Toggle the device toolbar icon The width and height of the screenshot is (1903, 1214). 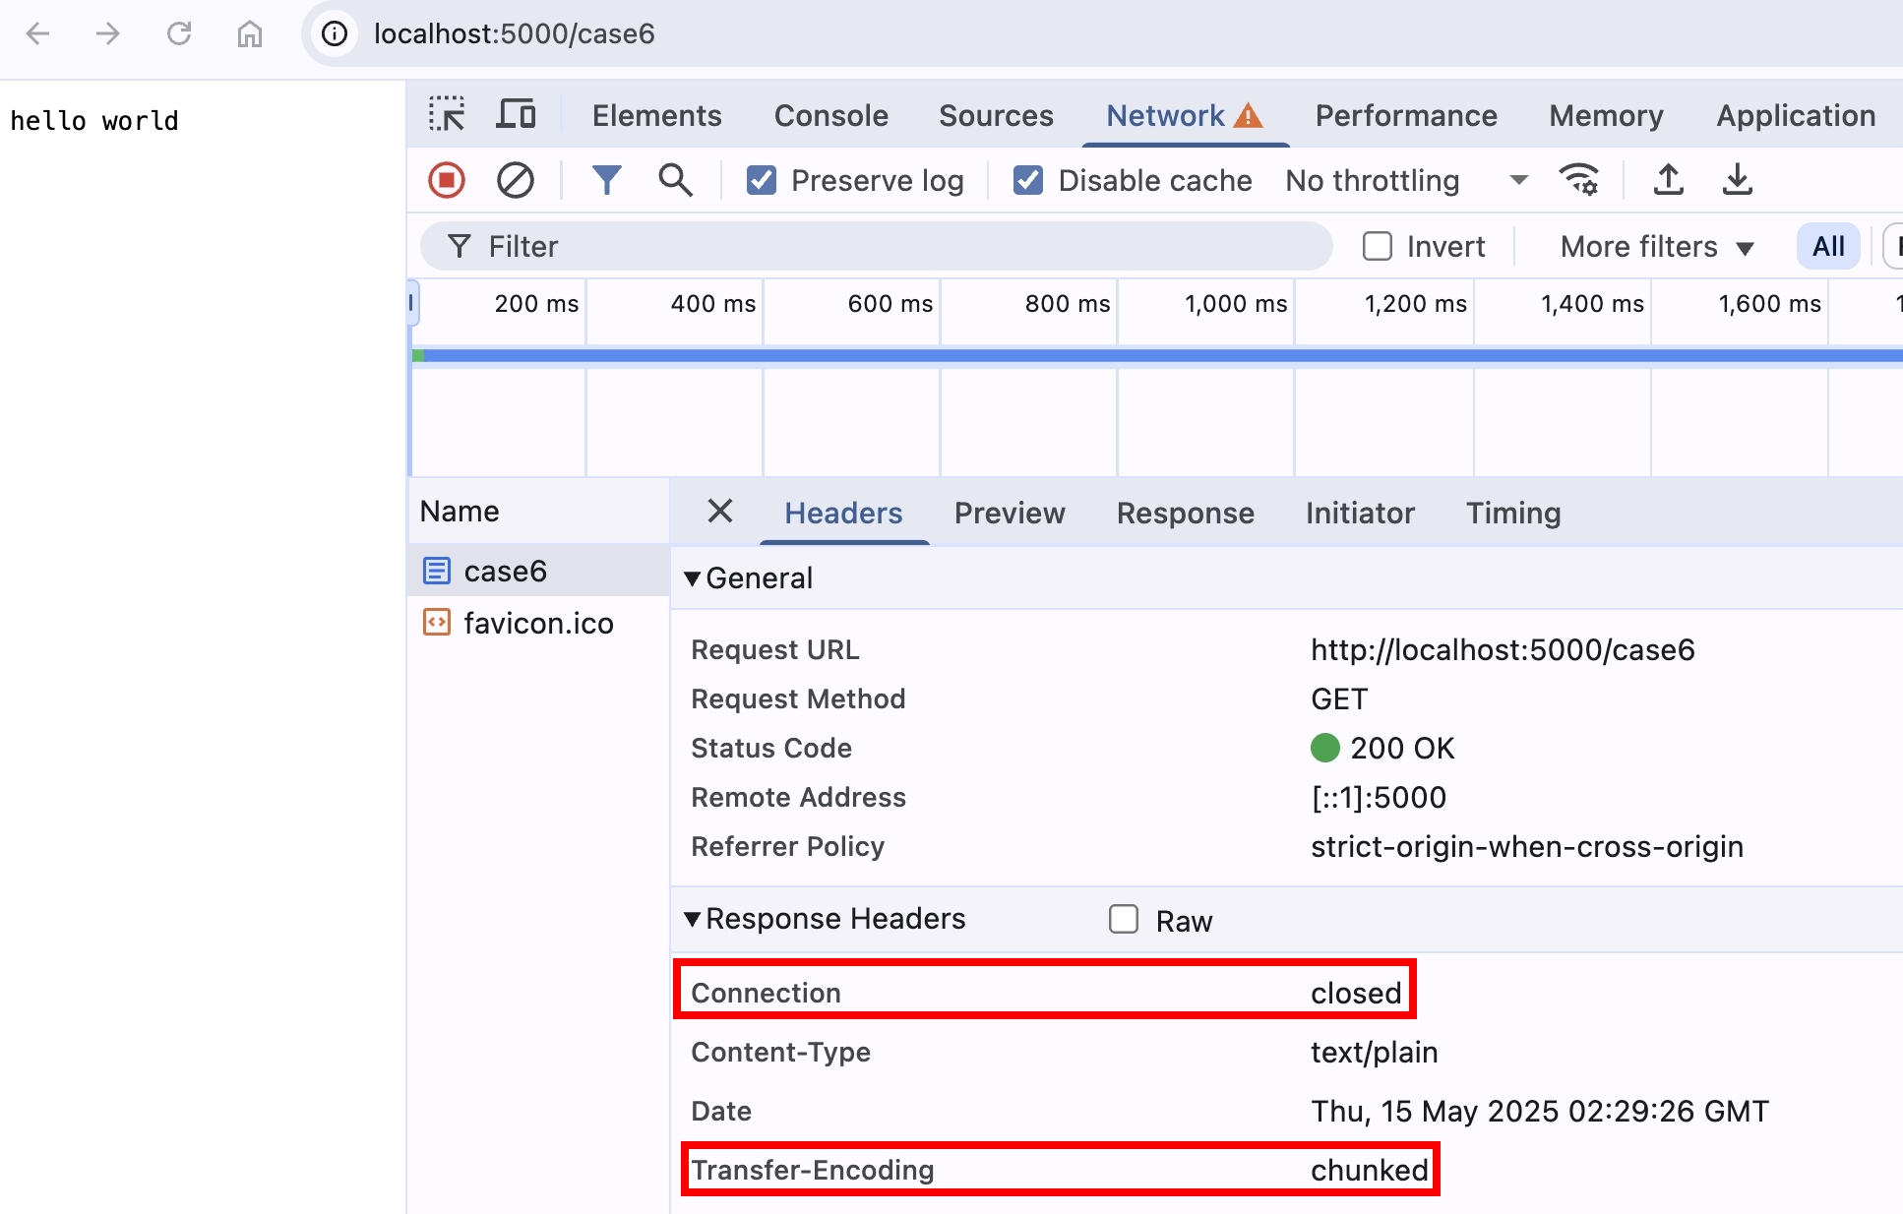pyautogui.click(x=516, y=114)
